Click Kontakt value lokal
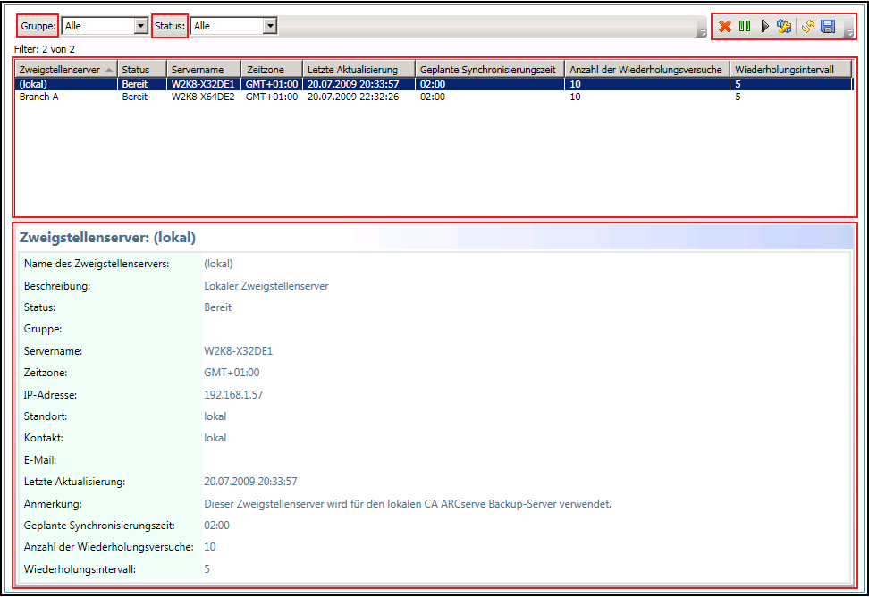Viewport: 869px width, 597px height. 215,438
